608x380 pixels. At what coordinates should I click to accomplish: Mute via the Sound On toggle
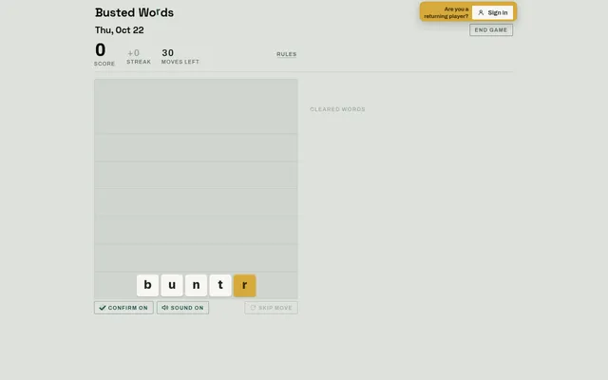(x=182, y=308)
